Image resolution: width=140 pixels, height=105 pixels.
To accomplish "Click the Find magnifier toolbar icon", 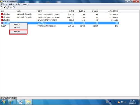I will [14, 8].
